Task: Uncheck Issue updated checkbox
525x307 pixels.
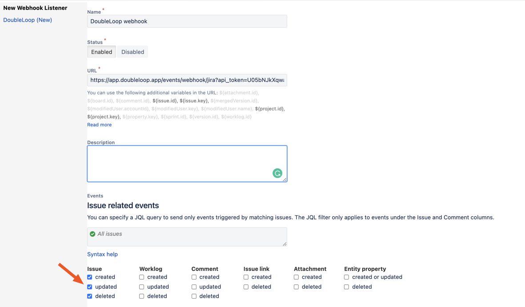Action: click(90, 287)
